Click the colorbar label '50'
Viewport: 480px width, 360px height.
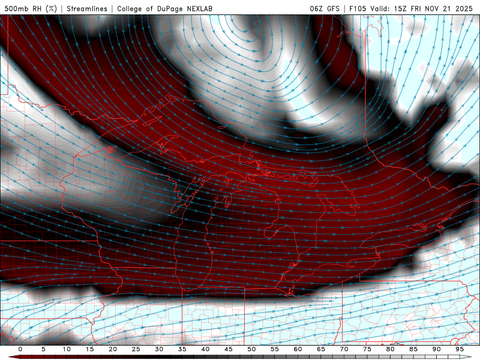251,349
